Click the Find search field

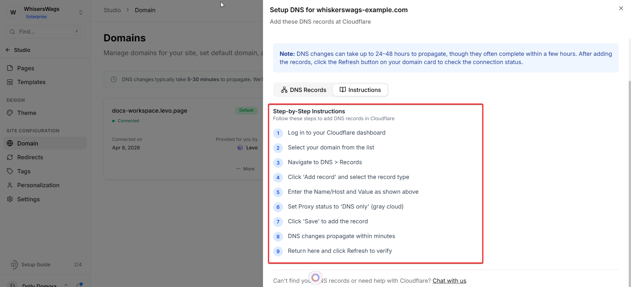(x=45, y=32)
